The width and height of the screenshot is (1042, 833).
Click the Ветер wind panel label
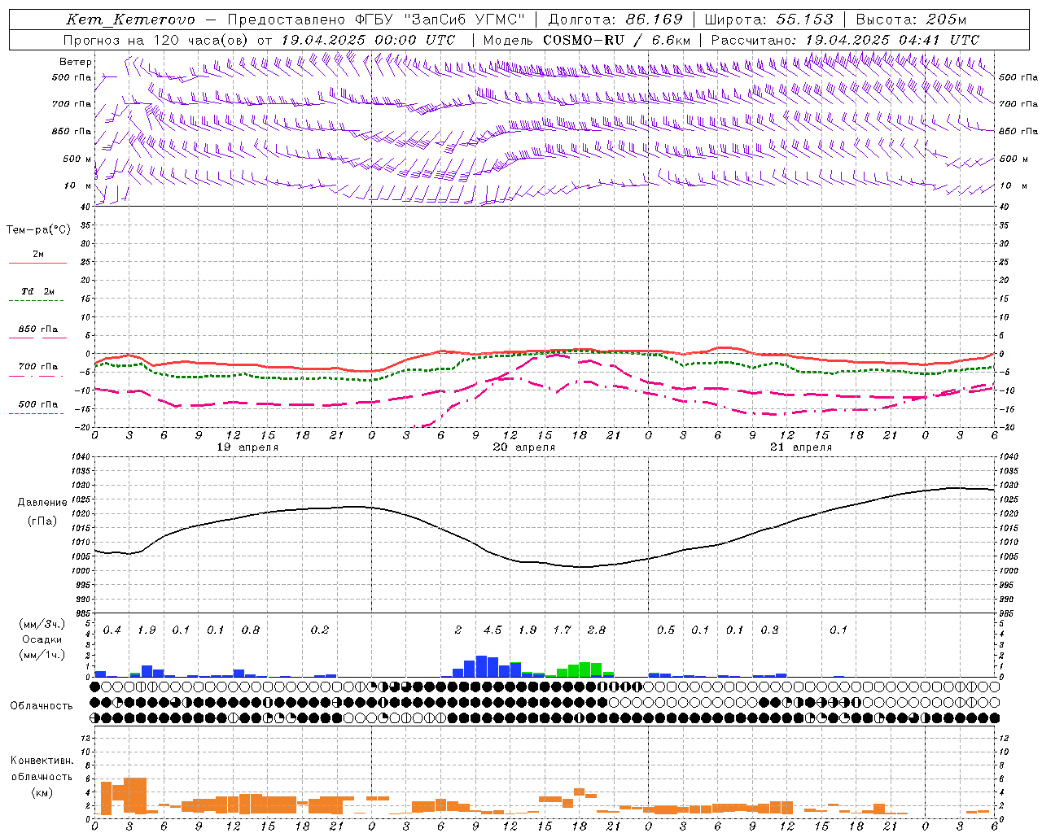[75, 62]
